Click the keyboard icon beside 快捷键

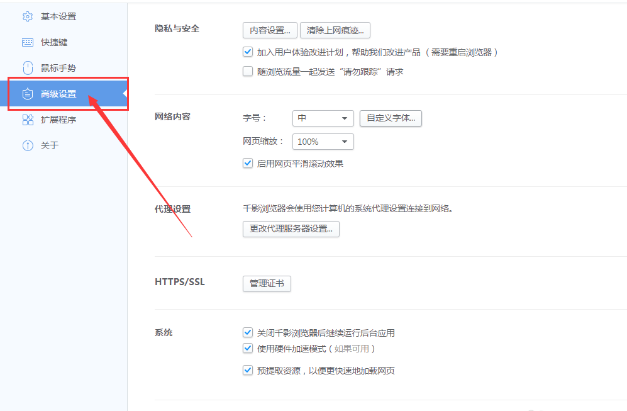(28, 42)
